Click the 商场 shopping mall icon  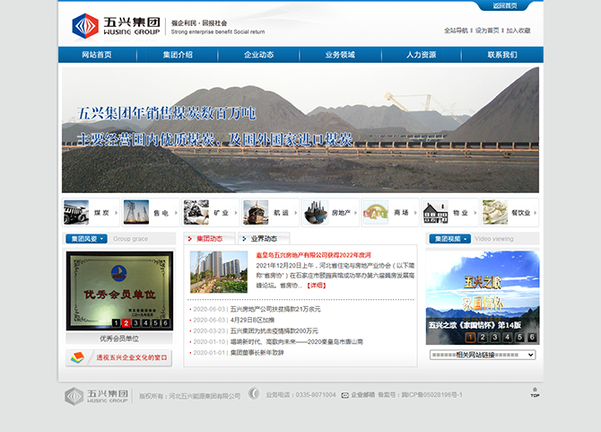(375, 212)
